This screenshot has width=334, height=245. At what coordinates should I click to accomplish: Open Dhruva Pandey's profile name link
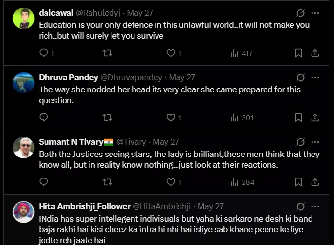click(68, 77)
